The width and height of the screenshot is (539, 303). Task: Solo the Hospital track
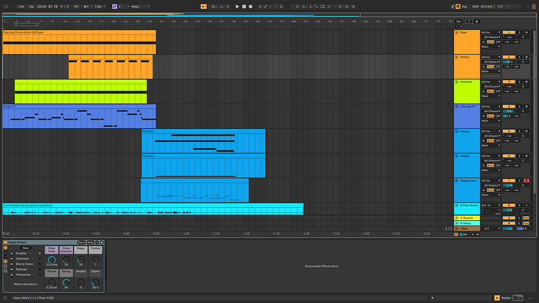(x=520, y=82)
